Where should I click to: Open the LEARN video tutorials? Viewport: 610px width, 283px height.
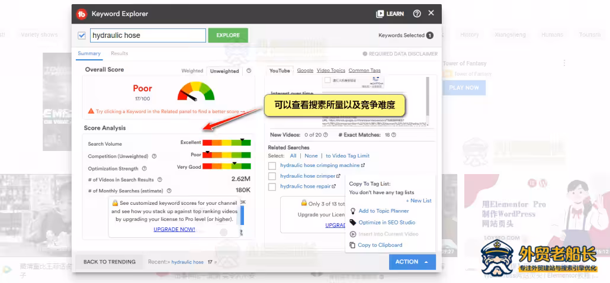(x=390, y=14)
